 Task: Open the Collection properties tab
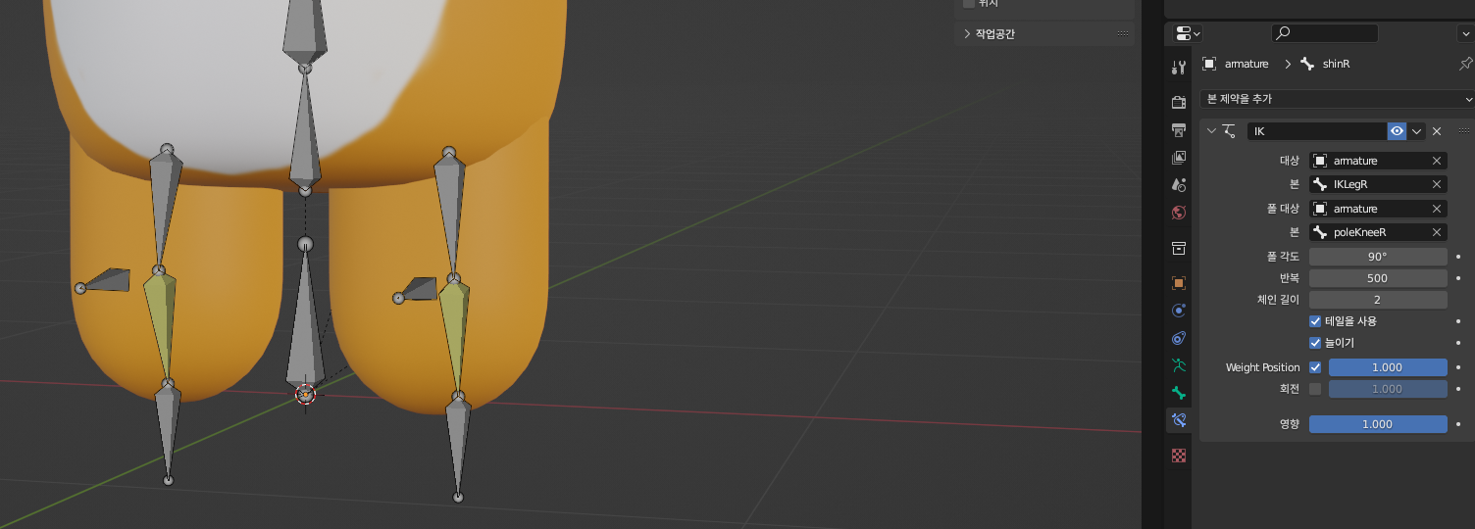pos(1179,248)
